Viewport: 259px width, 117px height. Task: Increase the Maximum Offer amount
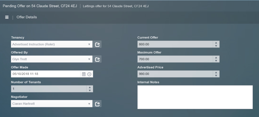[216, 58]
